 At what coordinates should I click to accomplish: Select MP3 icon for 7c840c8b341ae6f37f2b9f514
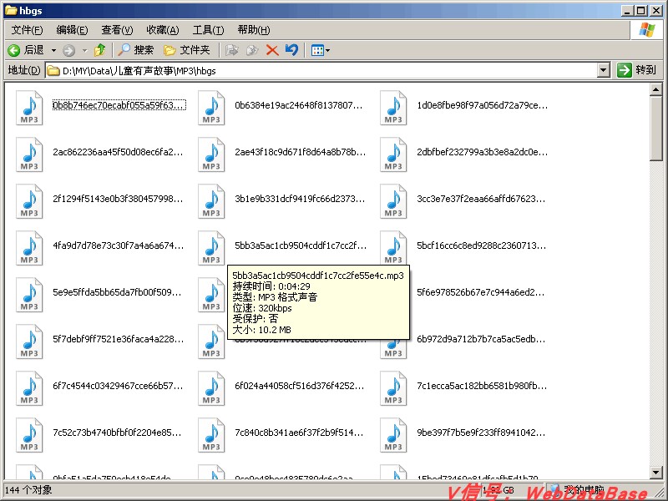(x=211, y=436)
